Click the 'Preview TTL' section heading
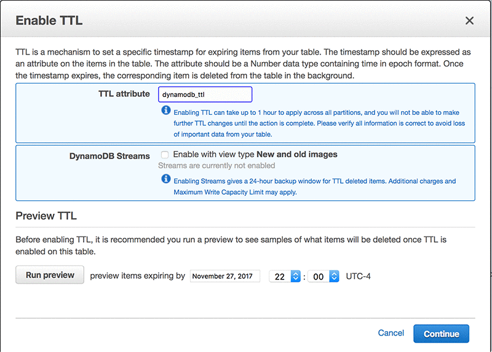The width and height of the screenshot is (492, 352). click(x=46, y=216)
